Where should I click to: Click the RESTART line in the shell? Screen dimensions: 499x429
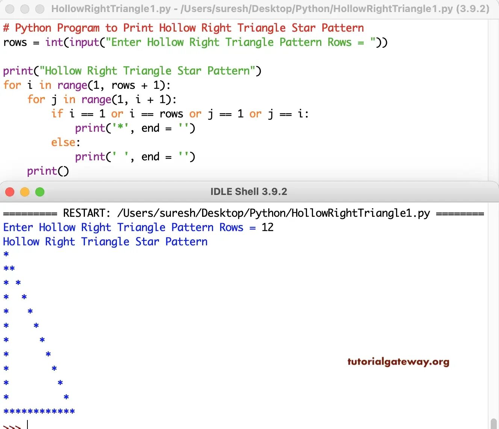click(x=243, y=213)
